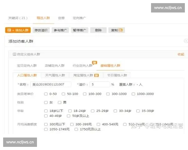
Task: Check the 1750元及以上 spending checkbox
Action: (76, 129)
